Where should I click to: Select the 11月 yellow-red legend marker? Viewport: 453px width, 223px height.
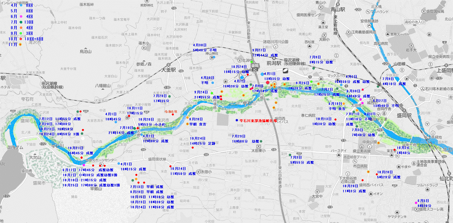(x=20, y=44)
